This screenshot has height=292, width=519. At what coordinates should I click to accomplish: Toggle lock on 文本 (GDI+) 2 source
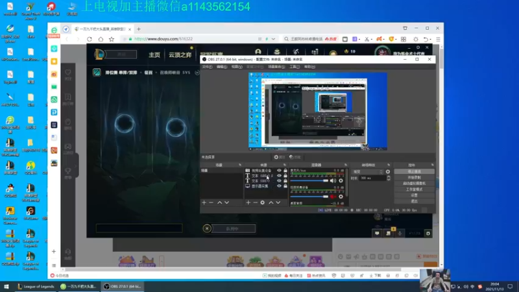(x=285, y=176)
